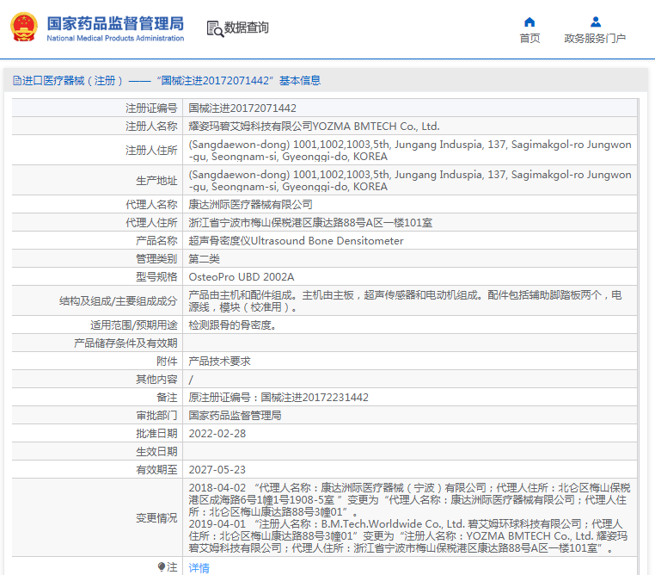The width and height of the screenshot is (655, 575).
Task: Click 国家药品监督管理局 site title
Action: pos(115,24)
